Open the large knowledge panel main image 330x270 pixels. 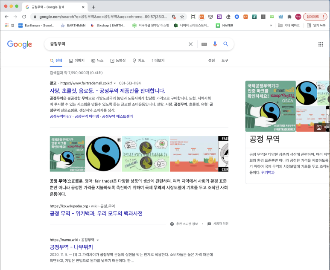270,106
